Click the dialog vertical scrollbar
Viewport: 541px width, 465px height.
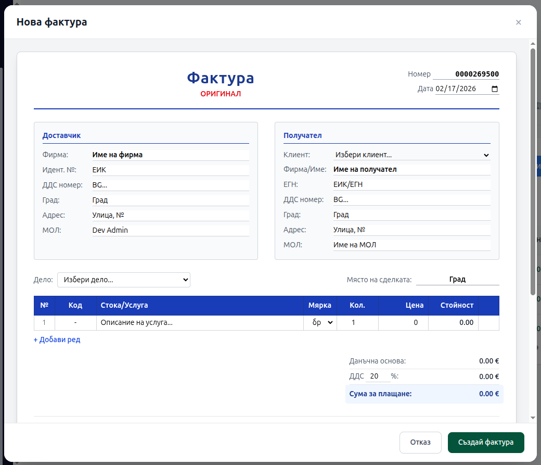tap(533, 172)
